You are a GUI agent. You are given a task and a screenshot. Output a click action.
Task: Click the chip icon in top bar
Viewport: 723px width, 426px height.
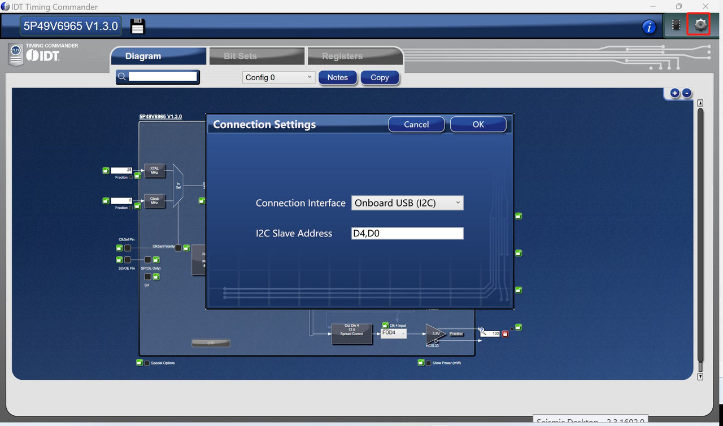[676, 25]
